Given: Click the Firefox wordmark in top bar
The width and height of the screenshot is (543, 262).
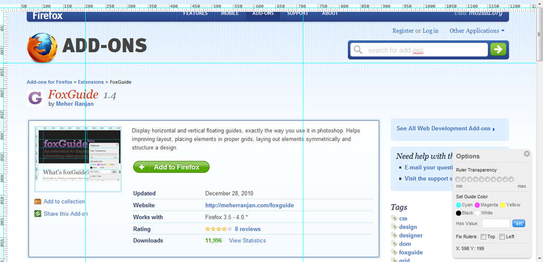Looking at the screenshot, I should tap(47, 15).
